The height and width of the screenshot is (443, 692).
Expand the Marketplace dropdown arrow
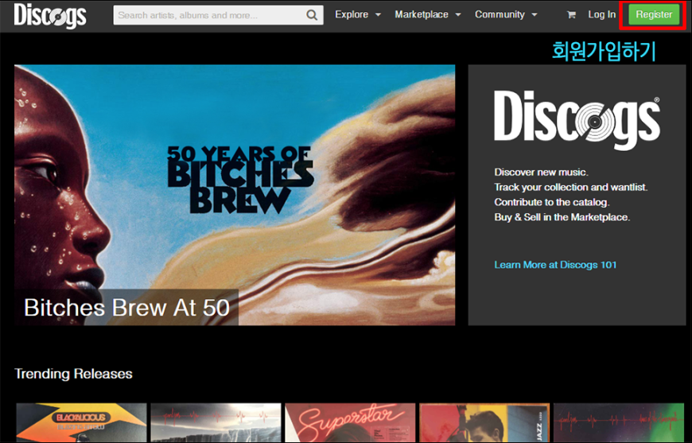pyautogui.click(x=458, y=15)
